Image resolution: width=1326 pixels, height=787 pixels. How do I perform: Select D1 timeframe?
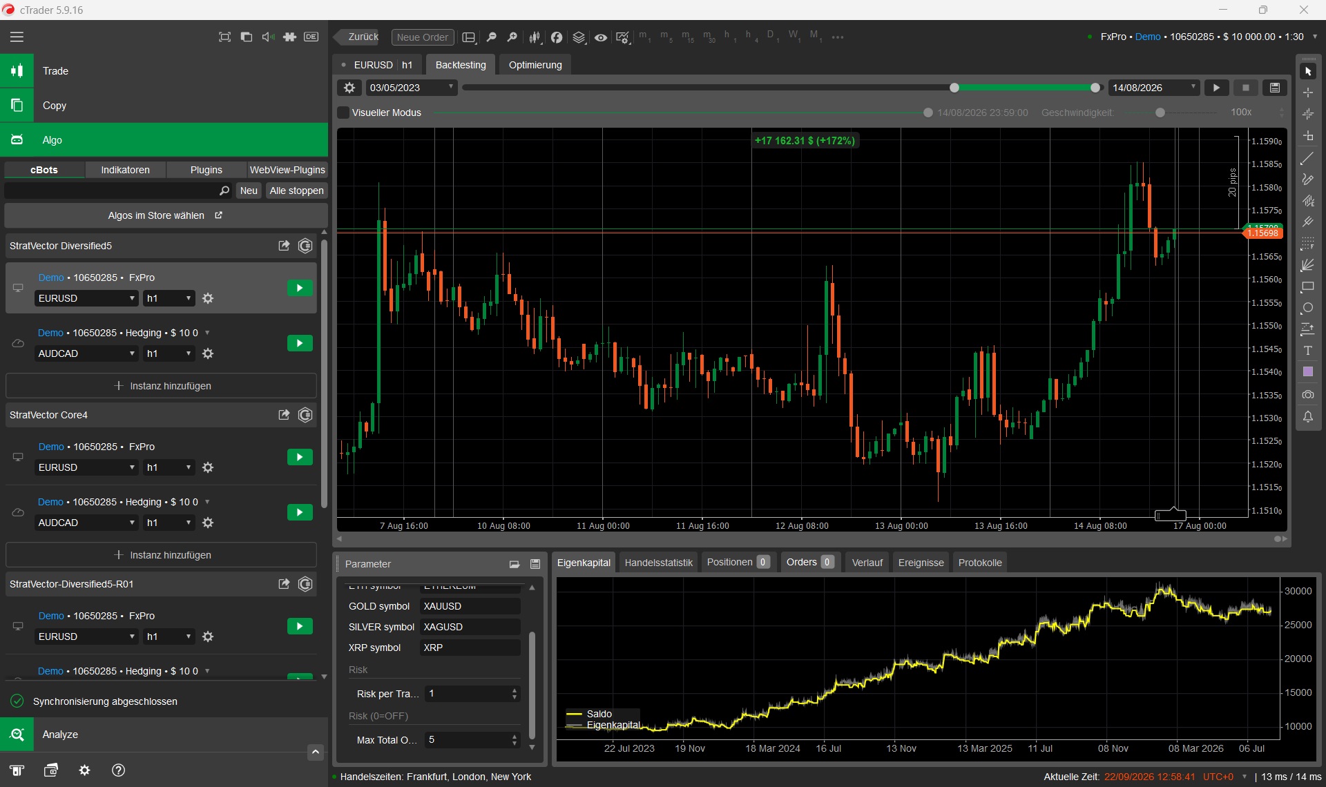[x=772, y=37]
